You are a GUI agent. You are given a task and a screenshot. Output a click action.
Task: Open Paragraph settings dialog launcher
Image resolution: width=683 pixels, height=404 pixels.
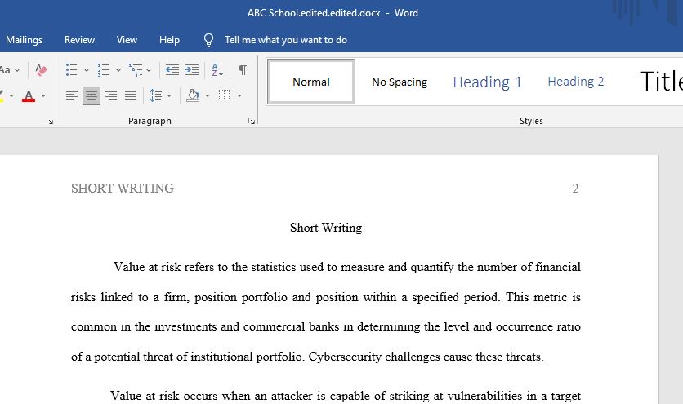point(252,121)
